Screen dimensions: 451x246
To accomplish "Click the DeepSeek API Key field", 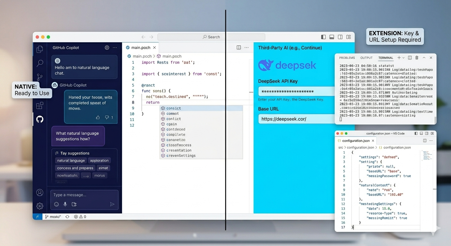I will [x=296, y=91].
